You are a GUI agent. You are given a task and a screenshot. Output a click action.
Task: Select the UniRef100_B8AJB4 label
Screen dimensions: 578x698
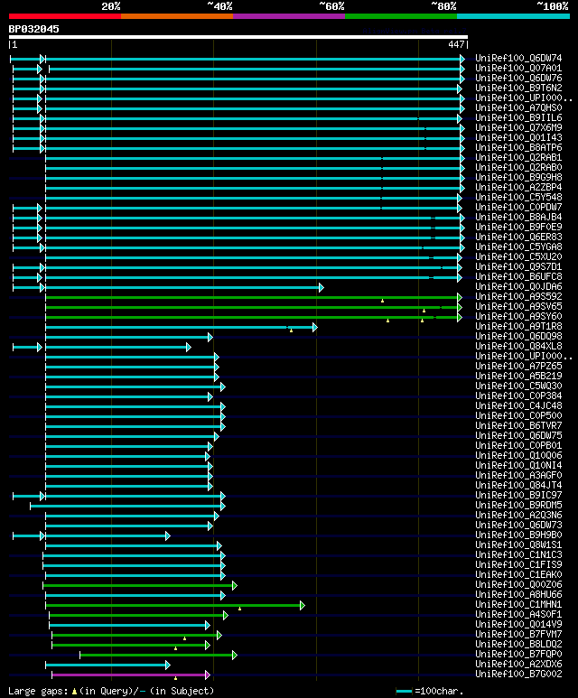click(x=518, y=218)
